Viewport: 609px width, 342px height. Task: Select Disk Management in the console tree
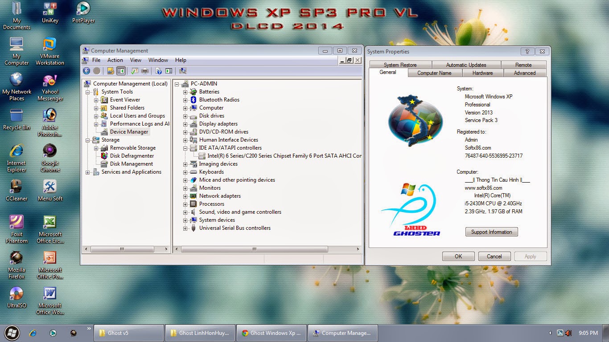pyautogui.click(x=132, y=164)
